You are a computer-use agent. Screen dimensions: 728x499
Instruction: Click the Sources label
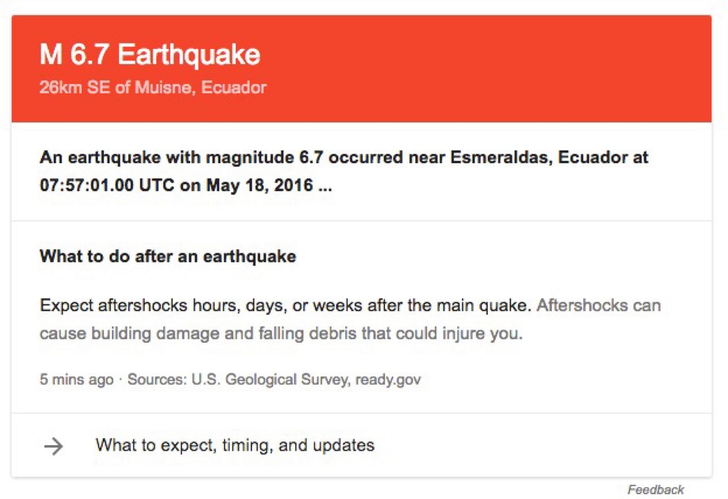click(x=157, y=379)
